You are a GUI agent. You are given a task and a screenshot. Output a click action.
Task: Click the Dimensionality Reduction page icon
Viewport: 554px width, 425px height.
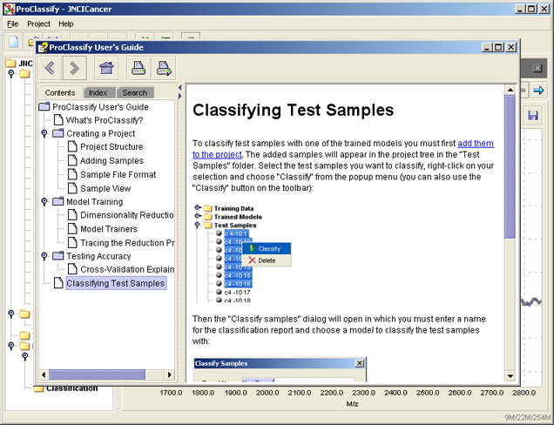[x=72, y=215]
